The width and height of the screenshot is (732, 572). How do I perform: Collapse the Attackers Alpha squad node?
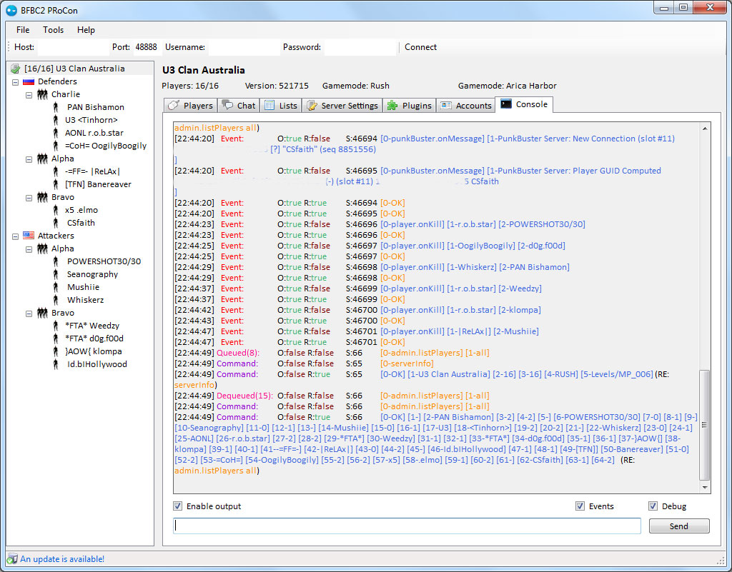pos(29,249)
